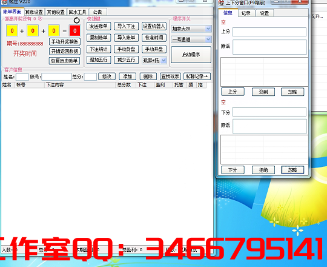Click the 上分 button
The image size is (327, 267).
233,92
